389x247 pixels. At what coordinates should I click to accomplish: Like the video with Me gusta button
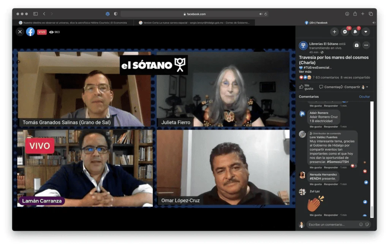(x=307, y=87)
